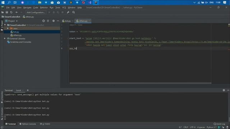
Task: Click the Windows search icon in taskbar
Action: tap(9, 3)
